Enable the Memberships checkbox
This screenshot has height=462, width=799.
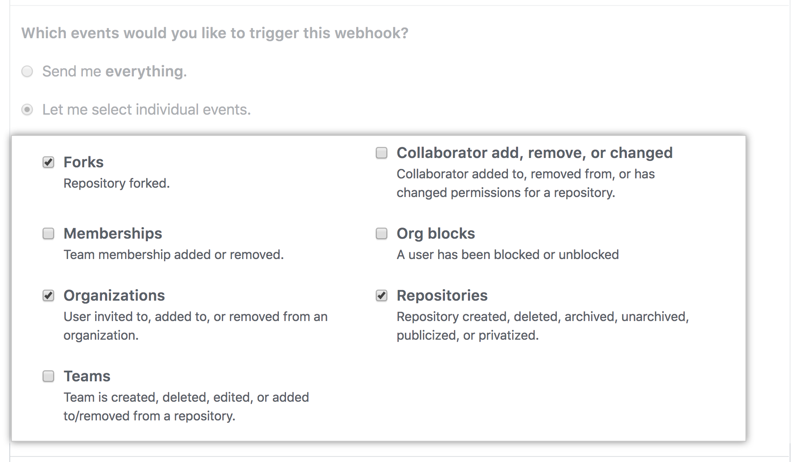pos(48,234)
